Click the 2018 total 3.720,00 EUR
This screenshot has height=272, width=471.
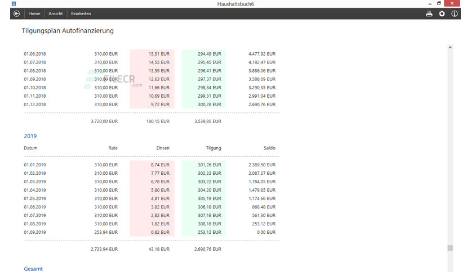click(104, 121)
